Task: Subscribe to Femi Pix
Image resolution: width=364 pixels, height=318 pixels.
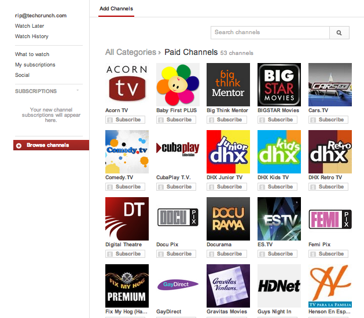Action: click(328, 254)
